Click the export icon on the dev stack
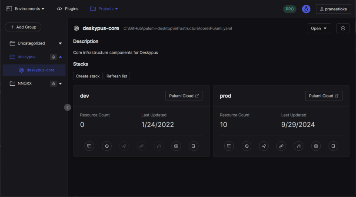This screenshot has height=197, width=356. pyautogui.click(x=193, y=146)
